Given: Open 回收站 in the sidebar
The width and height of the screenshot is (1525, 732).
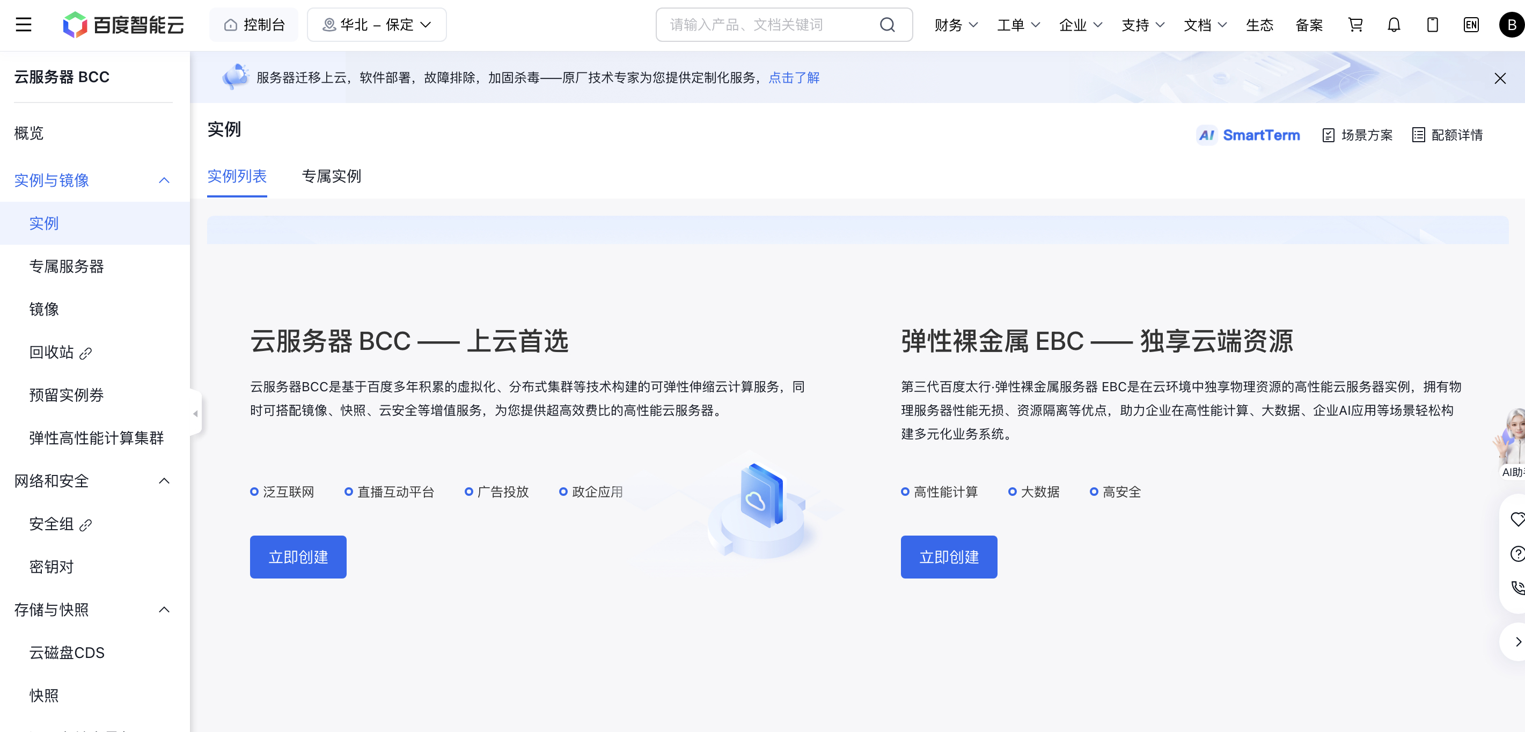Looking at the screenshot, I should click(x=52, y=353).
